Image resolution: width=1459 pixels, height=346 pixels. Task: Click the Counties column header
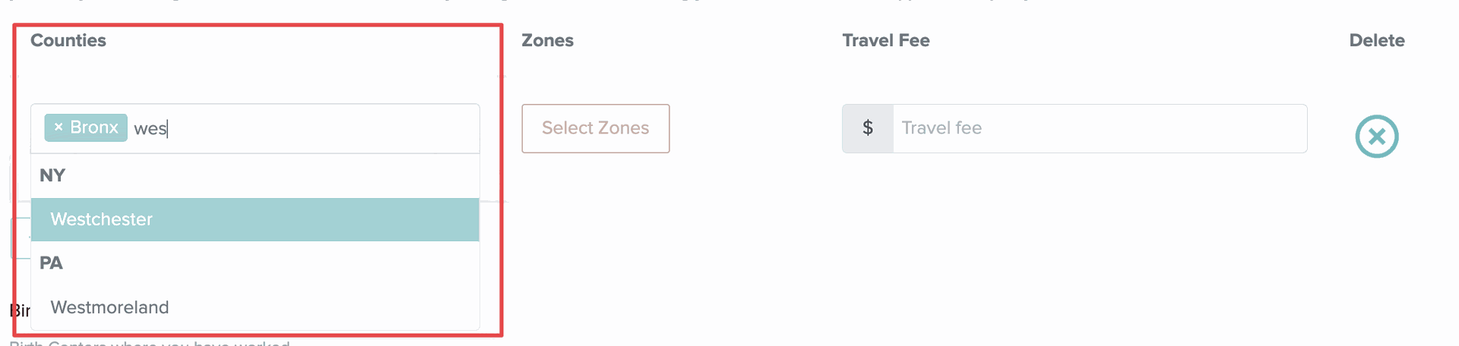point(68,41)
